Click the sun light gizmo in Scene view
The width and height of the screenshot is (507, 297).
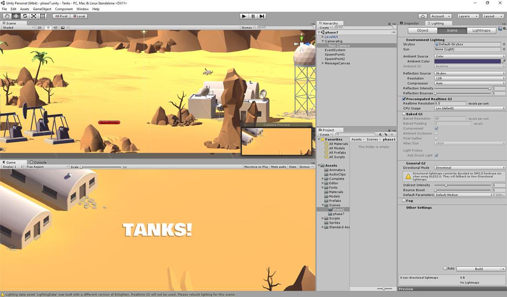(x=144, y=32)
